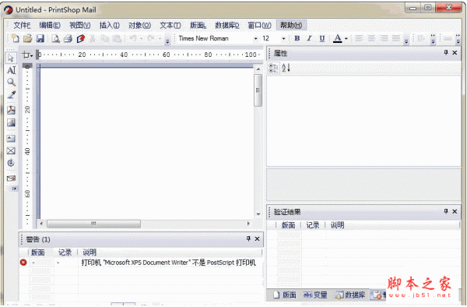The width and height of the screenshot is (467, 307).
Task: Open the redo history dropdown arrow
Action: point(160,38)
